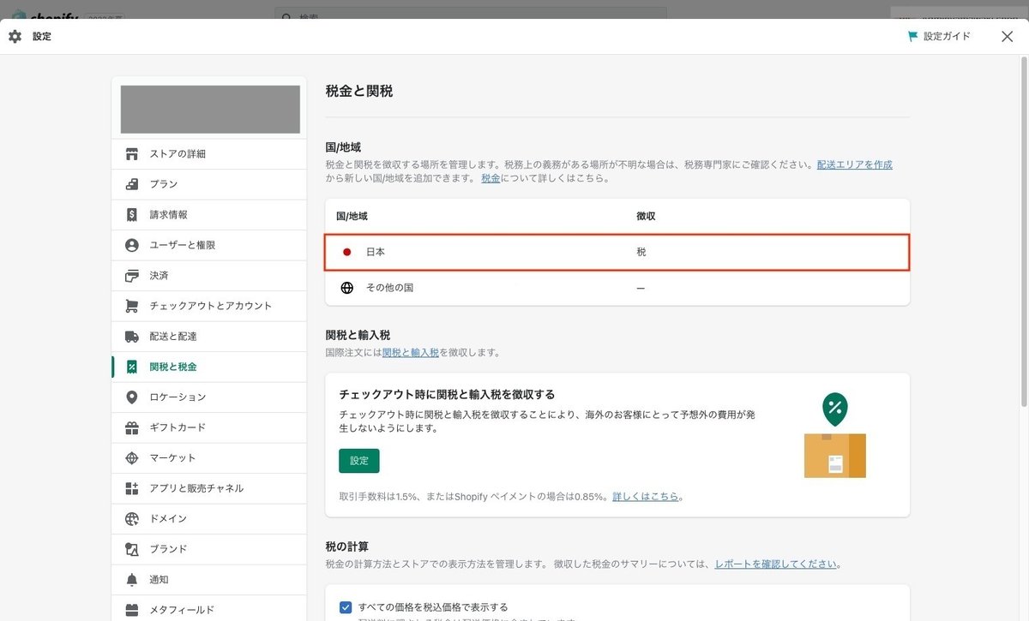Click the settings gear icon in header
Screen dimensions: 1029x621
15,37
